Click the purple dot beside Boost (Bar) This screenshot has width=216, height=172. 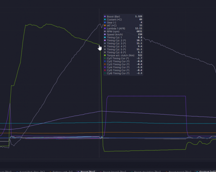pos(105,16)
